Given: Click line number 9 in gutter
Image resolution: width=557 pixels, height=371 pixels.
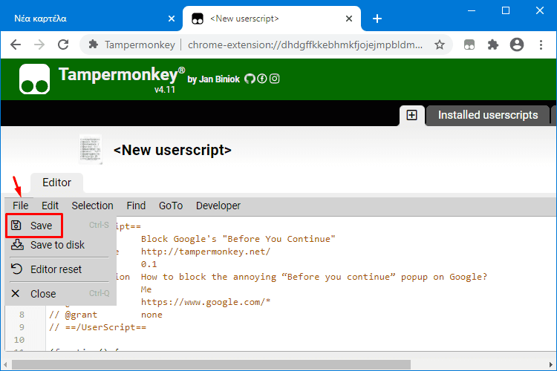Looking at the screenshot, I should click(x=22, y=327).
